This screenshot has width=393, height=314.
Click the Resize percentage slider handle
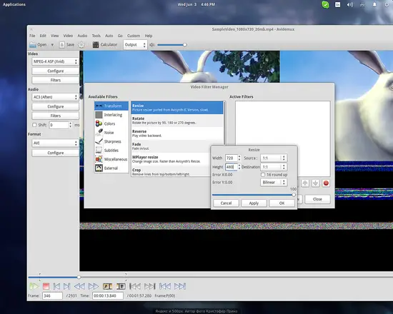(294, 195)
